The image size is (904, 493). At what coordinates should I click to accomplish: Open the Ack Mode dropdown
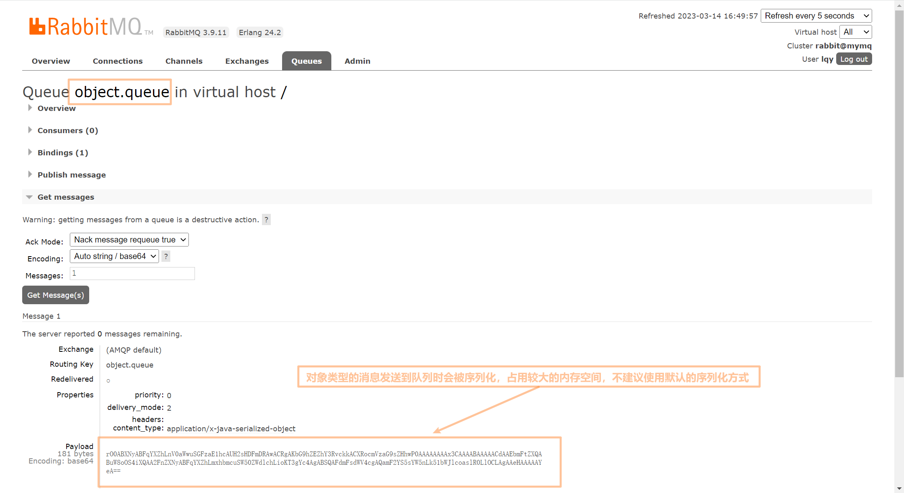(x=129, y=240)
